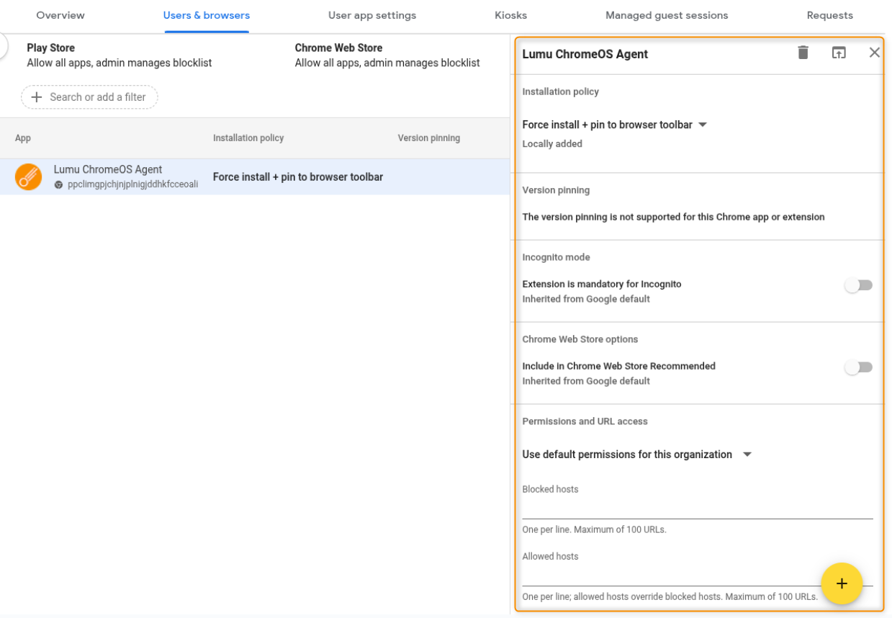
Task: Open the Kiosks tab
Action: click(x=510, y=15)
